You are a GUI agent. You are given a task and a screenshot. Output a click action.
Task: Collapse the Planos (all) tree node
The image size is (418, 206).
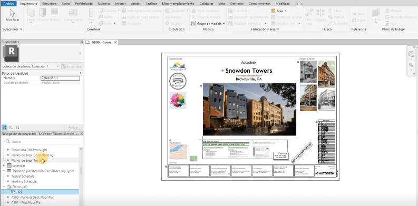click(4, 187)
